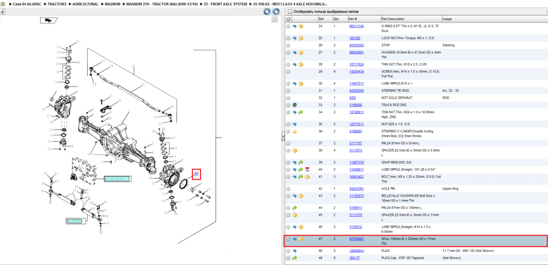Screen dimensions: 548x265
Task: Click 'Upper King' usage text
Action: pyautogui.click(x=450, y=189)
